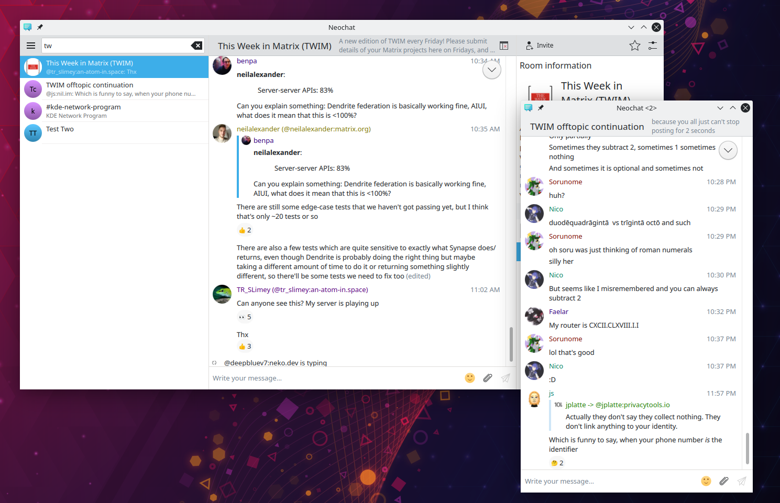The height and width of the screenshot is (503, 780).
Task: Click the emoji picker in the TWIM message bar
Action: [x=470, y=378]
